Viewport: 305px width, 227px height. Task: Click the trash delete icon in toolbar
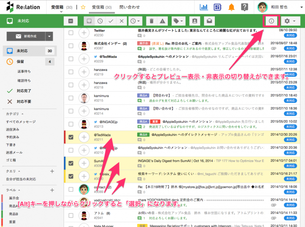click(150, 21)
